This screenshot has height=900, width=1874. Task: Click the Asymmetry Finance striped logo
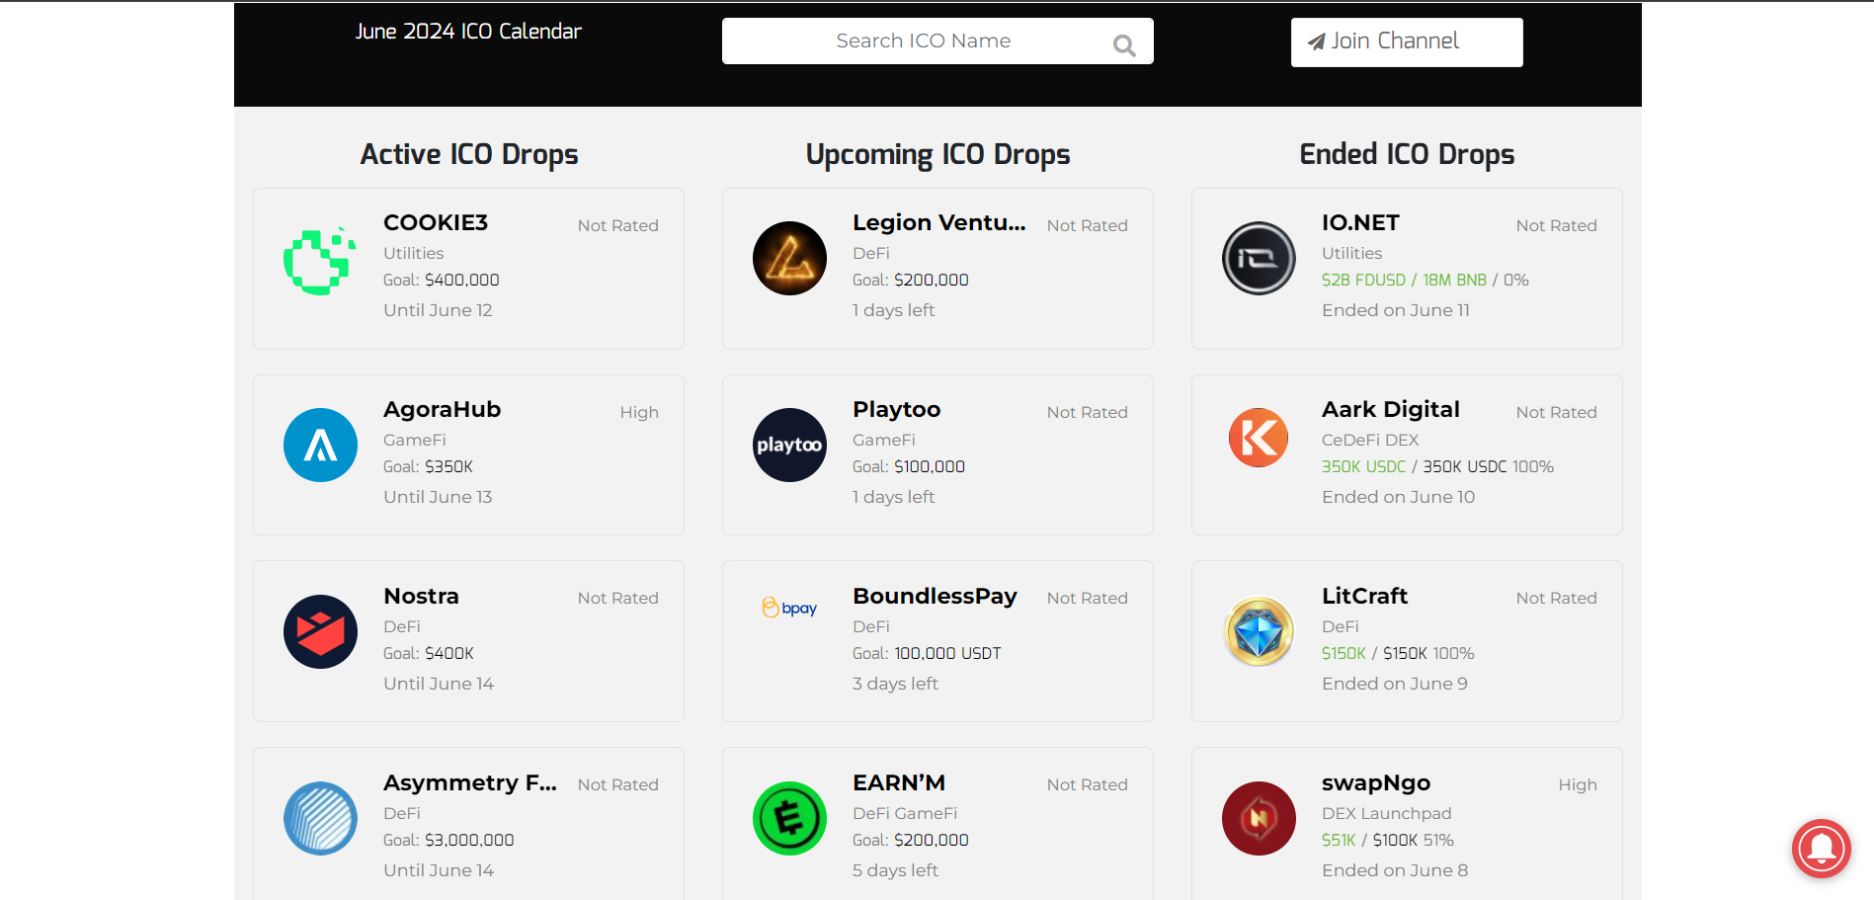[x=320, y=818]
